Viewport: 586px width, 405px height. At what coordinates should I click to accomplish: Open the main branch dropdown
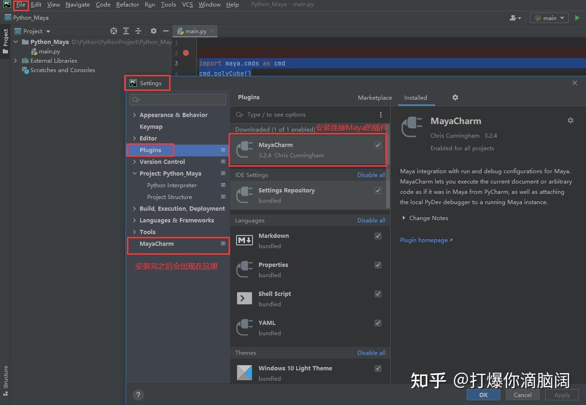click(549, 17)
